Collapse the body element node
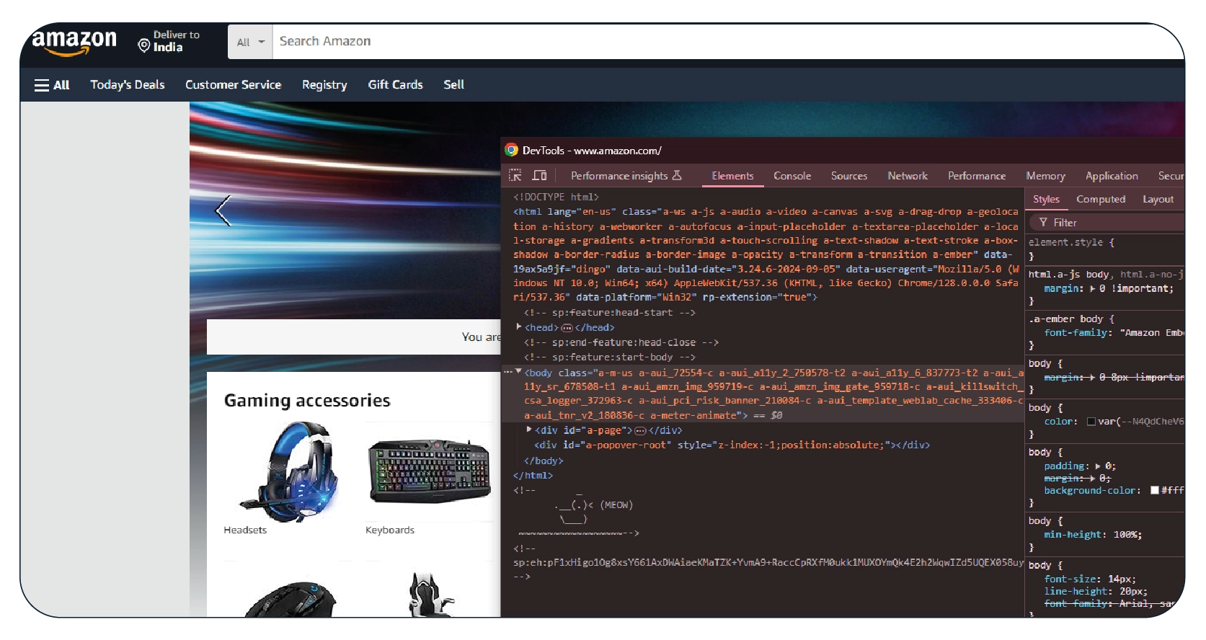 518,372
